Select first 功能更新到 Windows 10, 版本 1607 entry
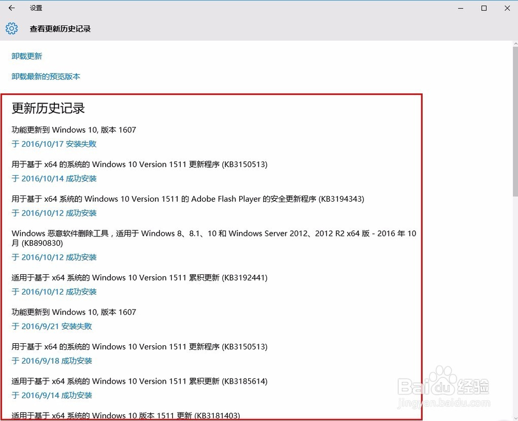 [74, 130]
